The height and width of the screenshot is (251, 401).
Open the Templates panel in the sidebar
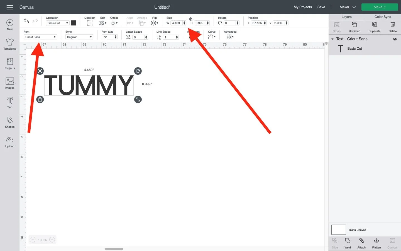click(10, 44)
